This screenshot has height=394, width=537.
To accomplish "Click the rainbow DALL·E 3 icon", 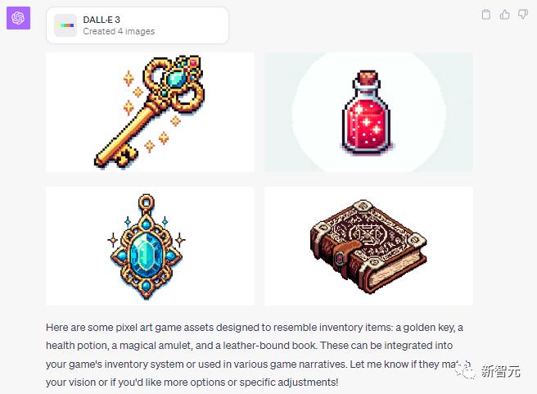I will (65, 25).
